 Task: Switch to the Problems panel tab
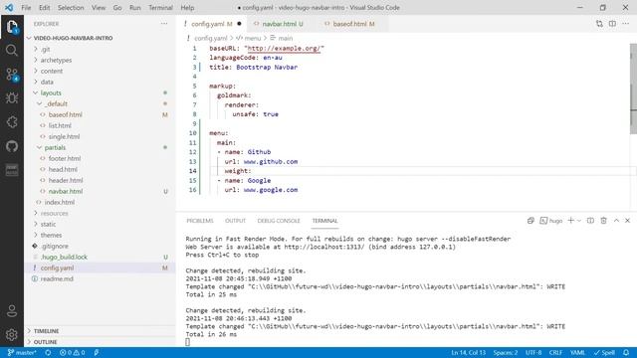click(x=200, y=221)
